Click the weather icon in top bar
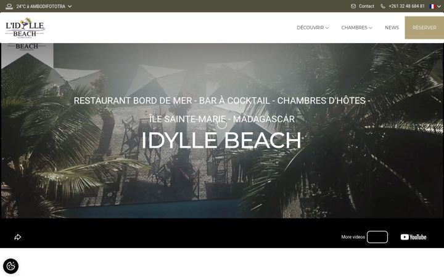 coord(9,6)
